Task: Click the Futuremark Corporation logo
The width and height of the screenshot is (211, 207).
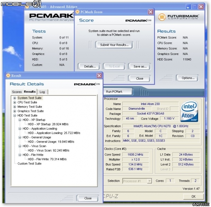Action: [178, 17]
